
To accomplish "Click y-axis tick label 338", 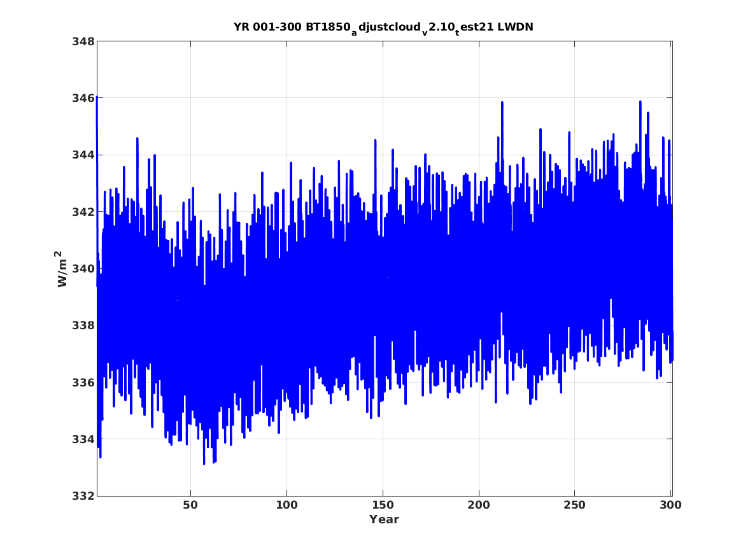I will pos(83,326).
